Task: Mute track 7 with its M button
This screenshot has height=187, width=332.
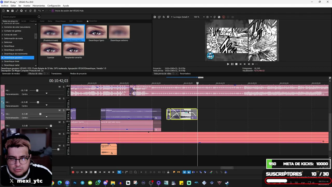Action: coord(59,87)
